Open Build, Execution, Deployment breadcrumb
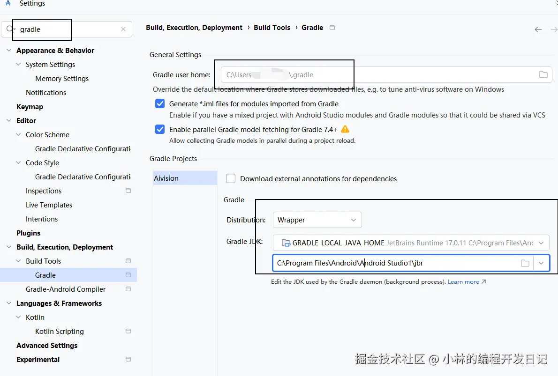 click(194, 28)
